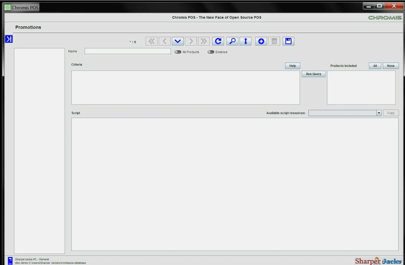405x265 pixels.
Task: Click the None button
Action: [x=391, y=66]
